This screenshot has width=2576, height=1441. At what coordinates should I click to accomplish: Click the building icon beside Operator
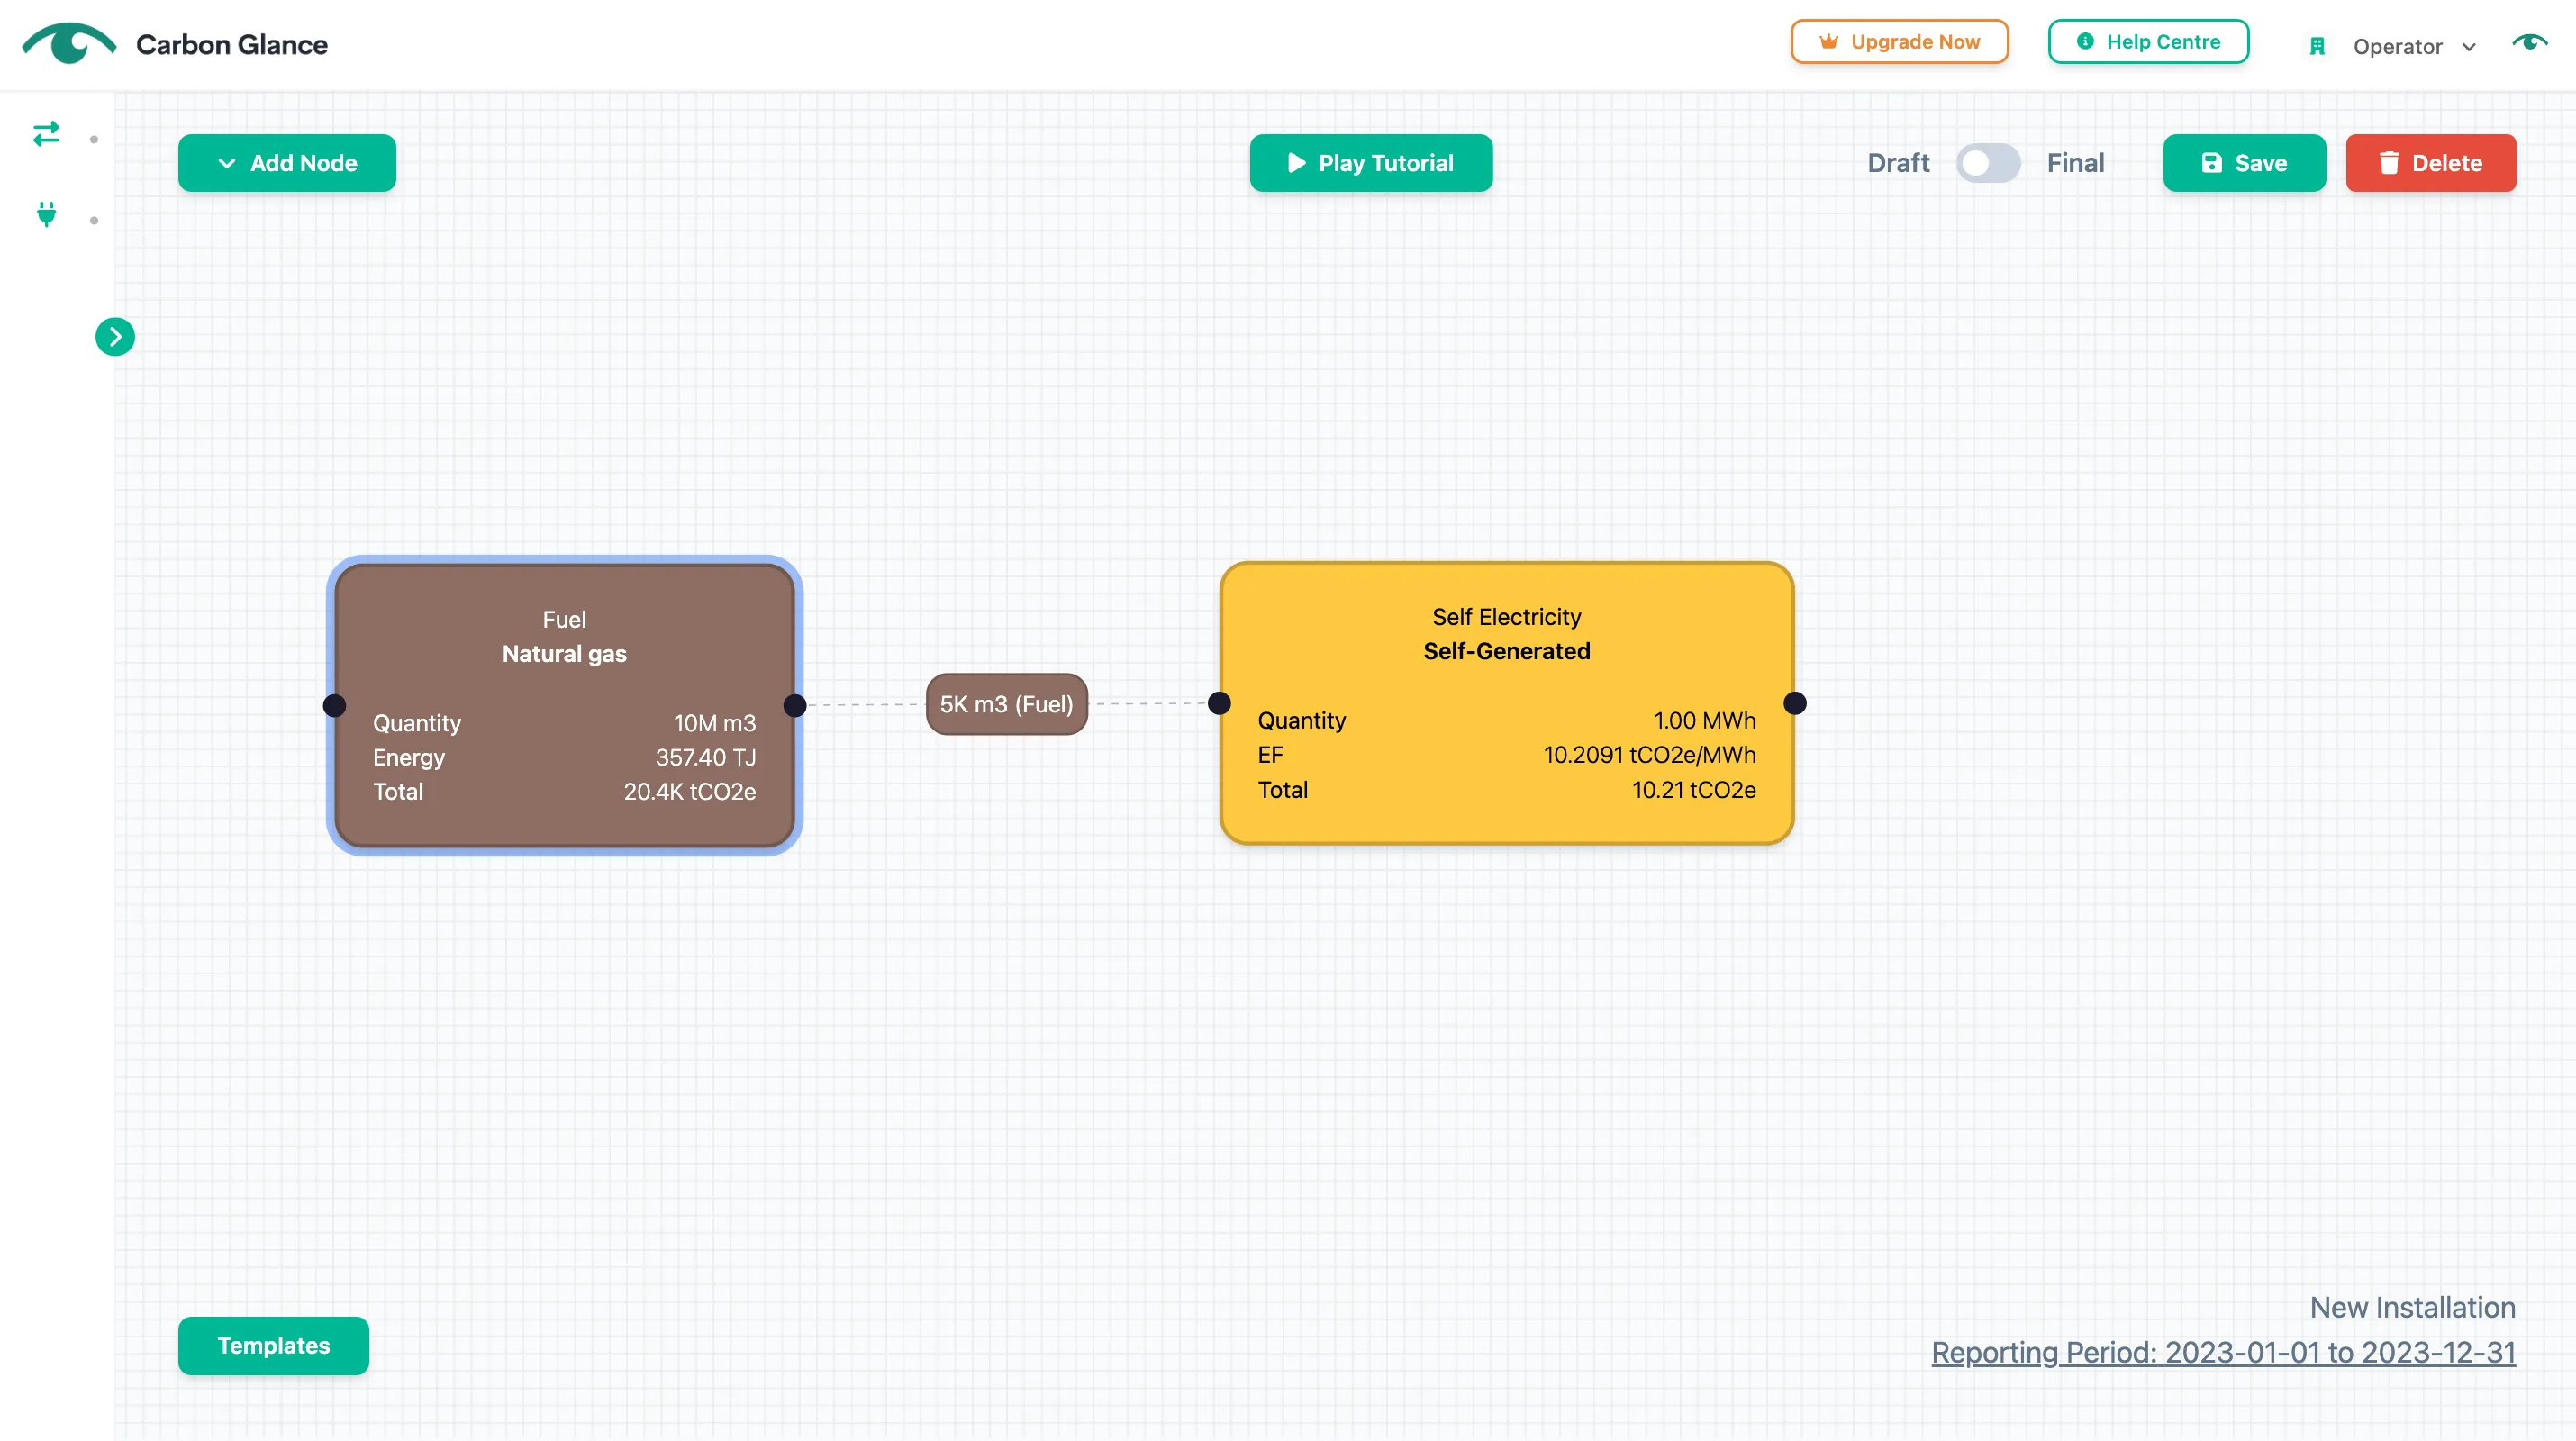tap(2317, 46)
